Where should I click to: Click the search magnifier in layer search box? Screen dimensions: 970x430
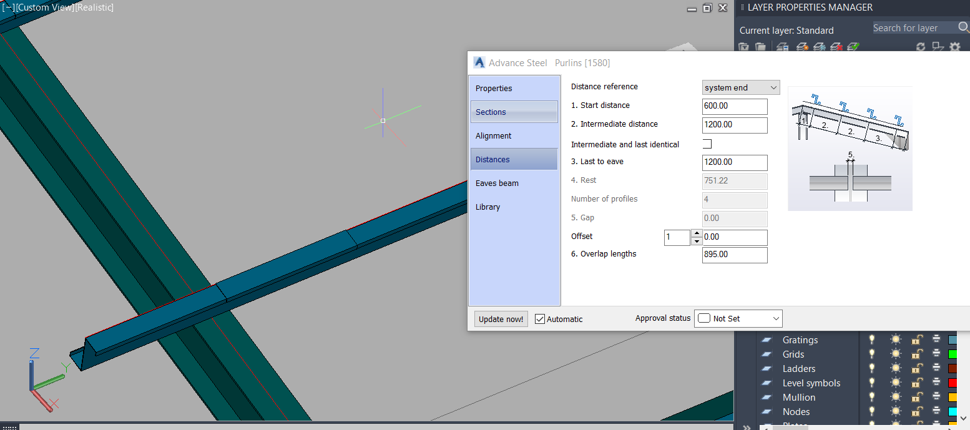tap(962, 27)
